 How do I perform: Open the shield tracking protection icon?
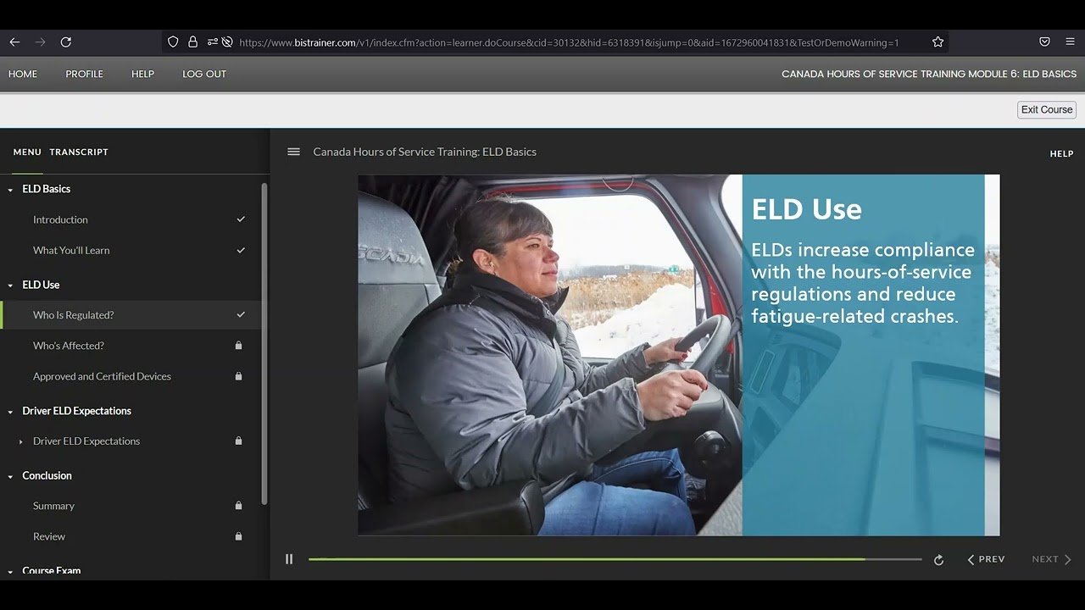[x=173, y=42]
